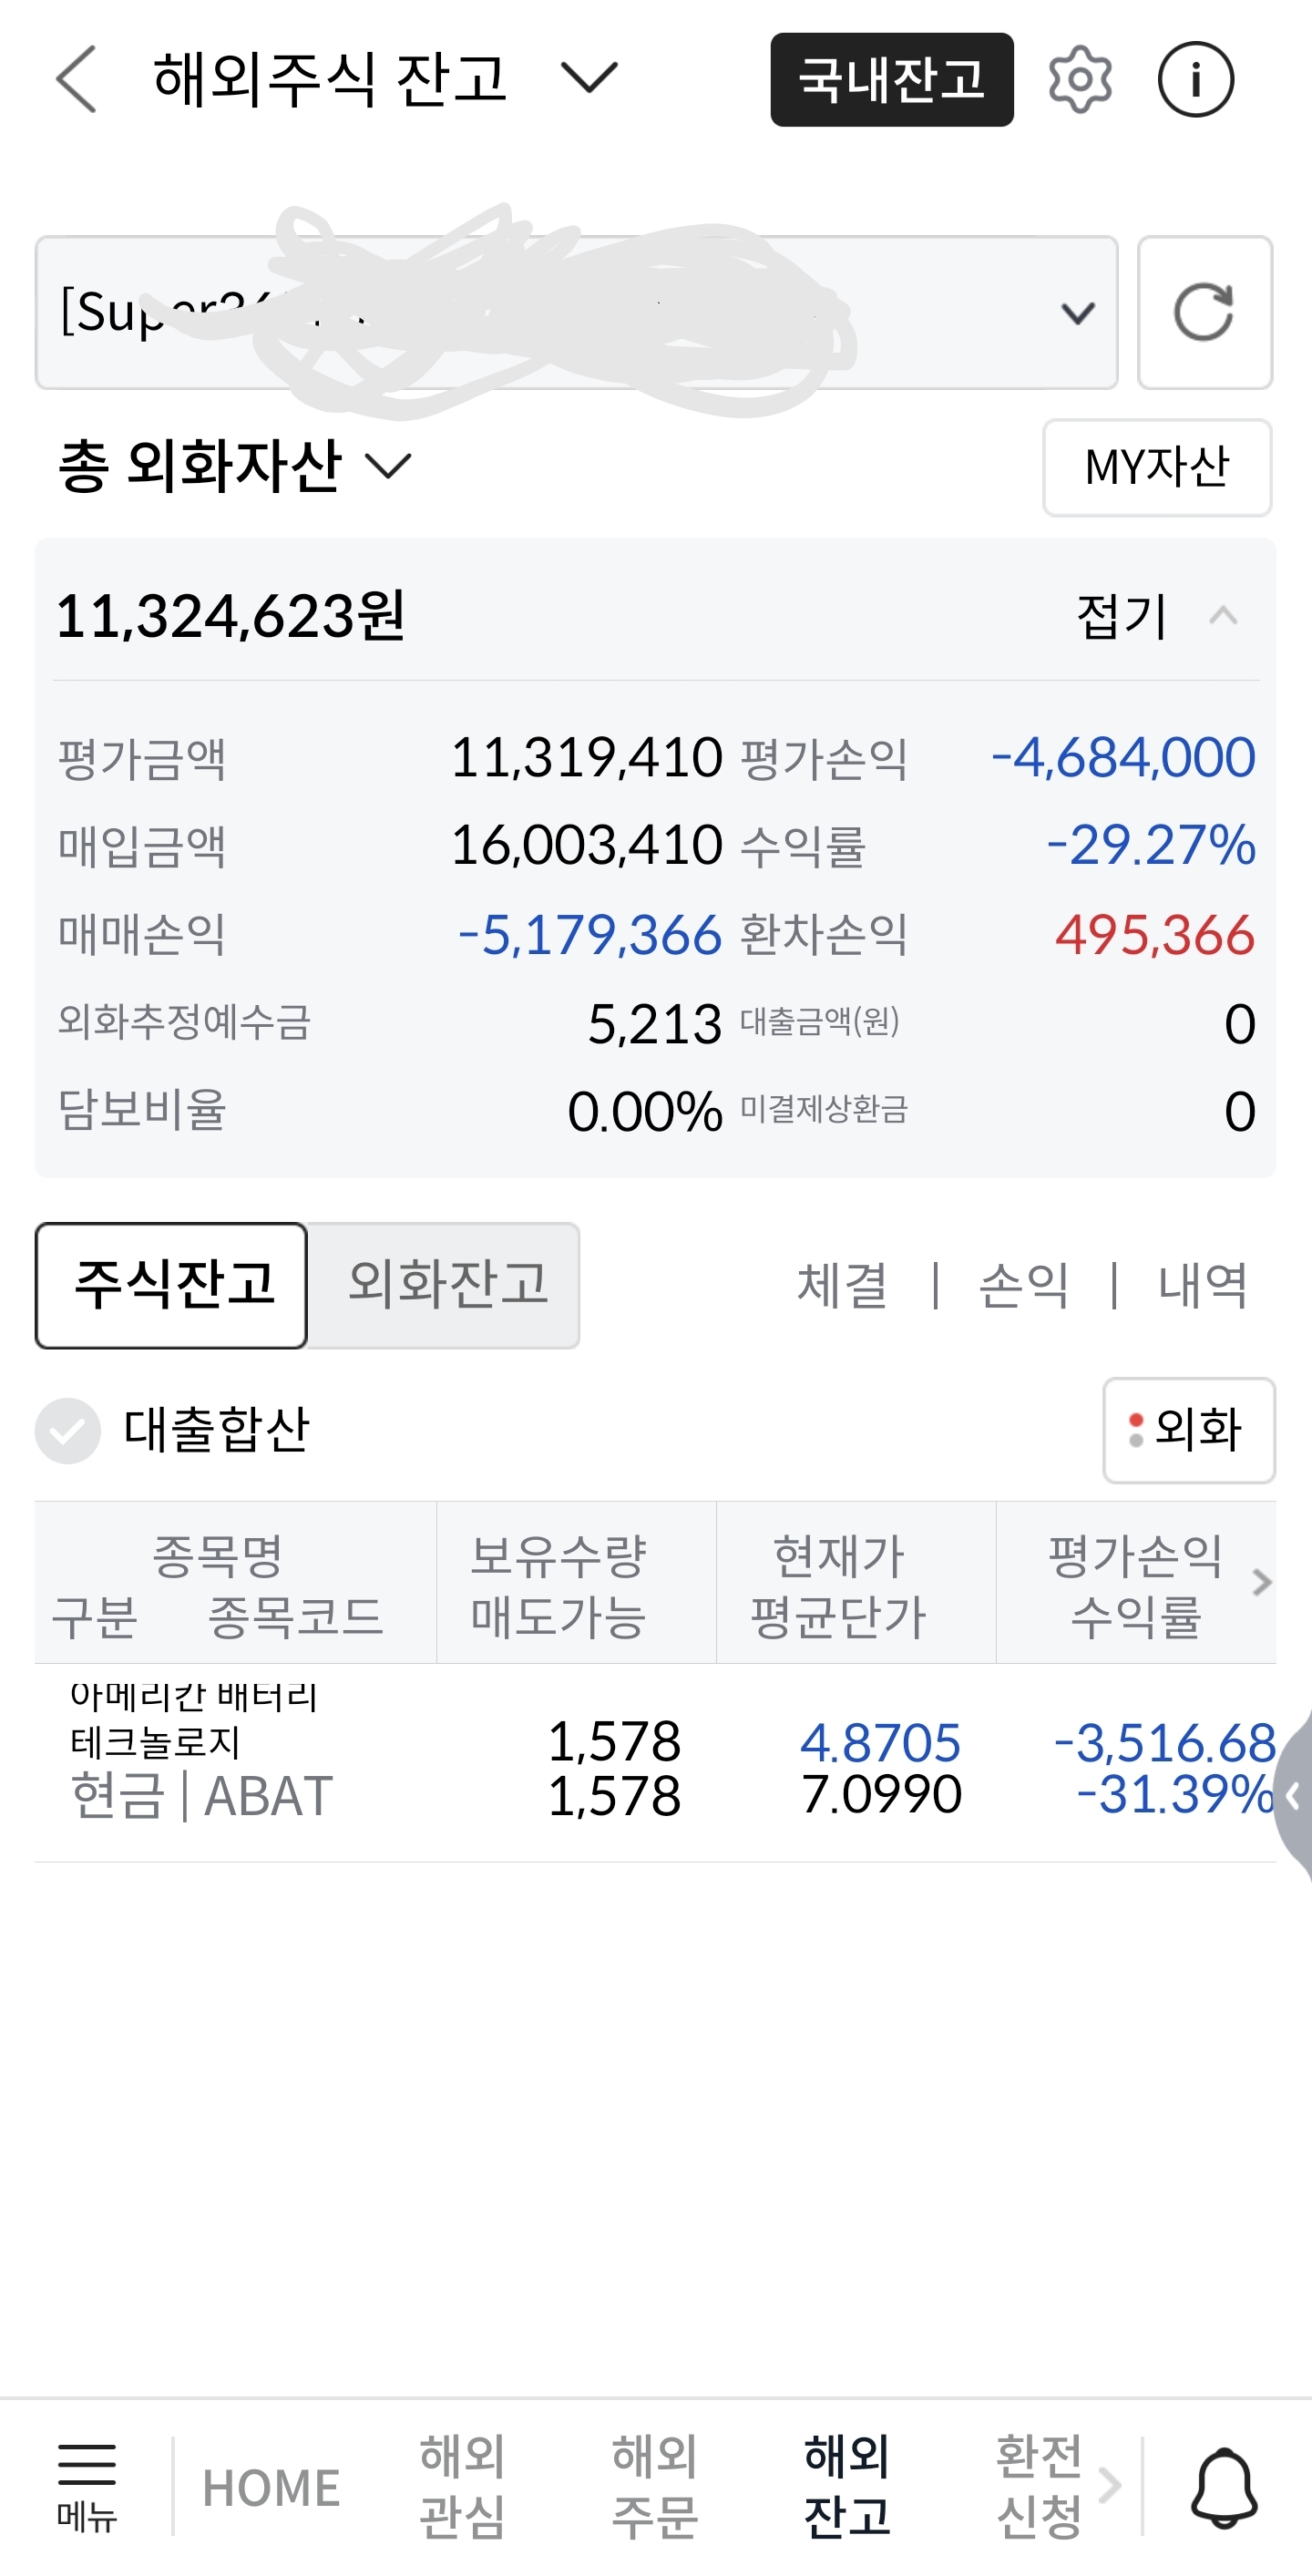Go to the 해외주문 tab
Screen dimensions: 1312x2576
(654, 2486)
